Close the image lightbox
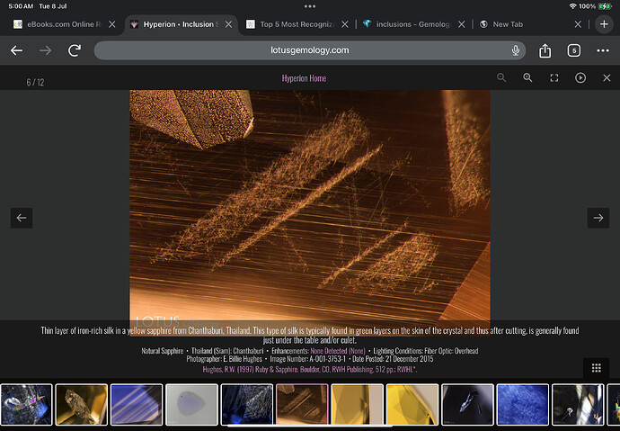The image size is (620, 431). tap(607, 77)
